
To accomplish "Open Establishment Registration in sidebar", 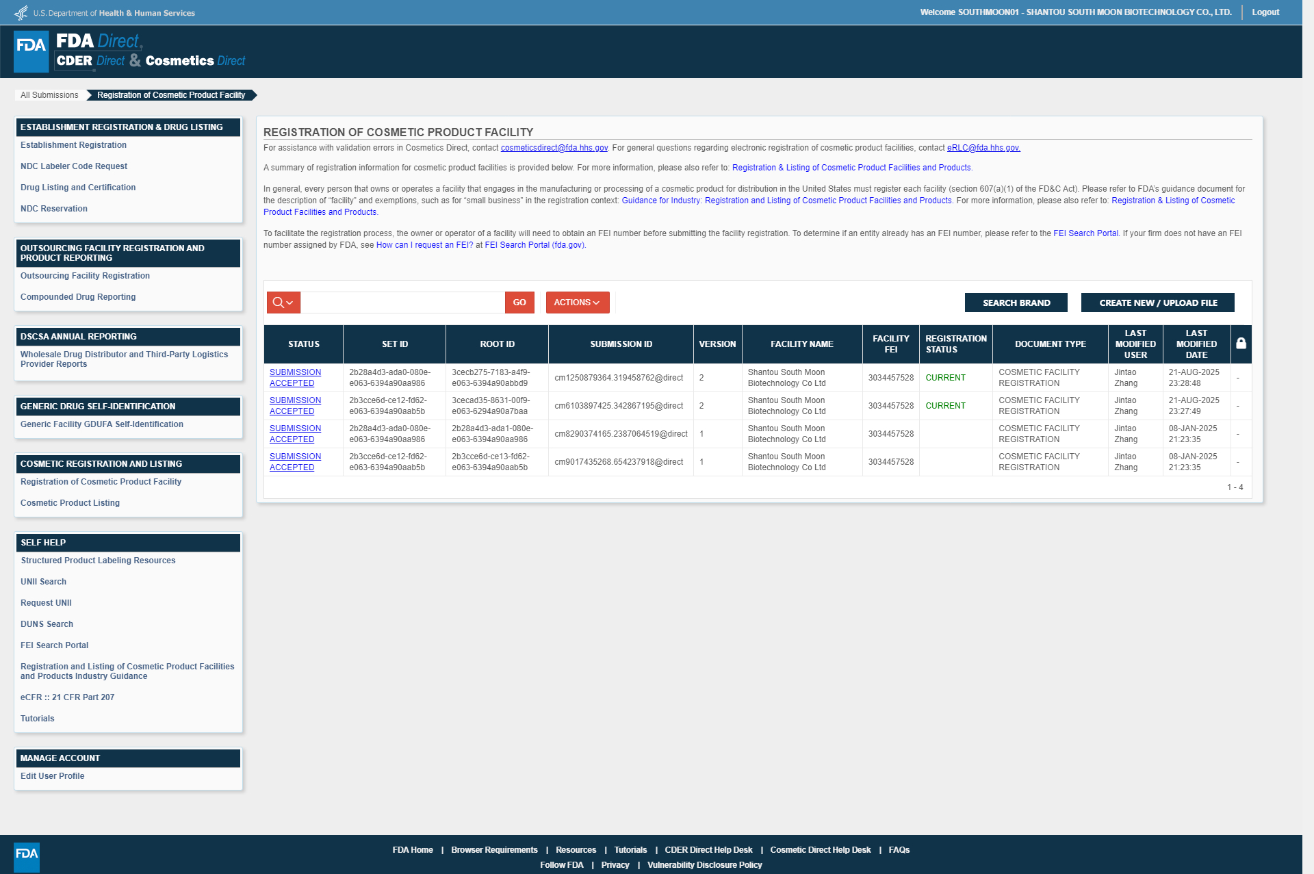I will point(73,145).
